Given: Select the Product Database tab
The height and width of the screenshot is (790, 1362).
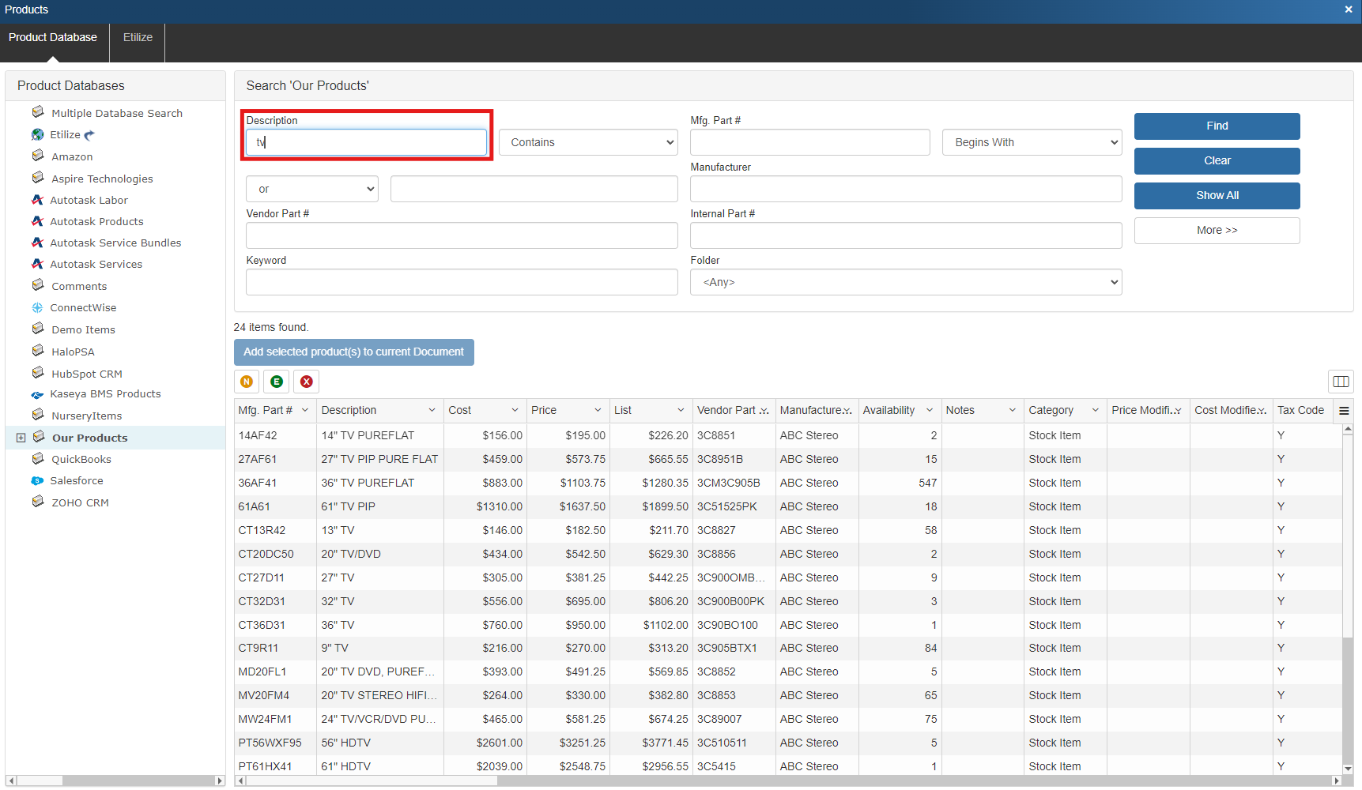Looking at the screenshot, I should pos(53,37).
